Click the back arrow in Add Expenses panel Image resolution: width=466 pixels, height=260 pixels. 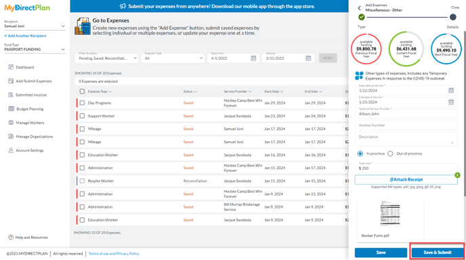pyautogui.click(x=360, y=8)
